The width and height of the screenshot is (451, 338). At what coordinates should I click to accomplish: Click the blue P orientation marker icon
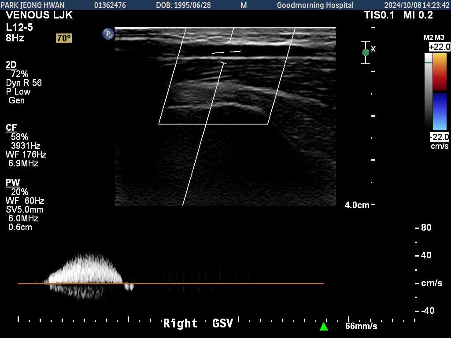tap(108, 33)
